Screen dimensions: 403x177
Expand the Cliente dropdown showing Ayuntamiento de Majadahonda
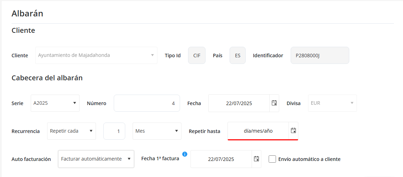tap(96, 55)
